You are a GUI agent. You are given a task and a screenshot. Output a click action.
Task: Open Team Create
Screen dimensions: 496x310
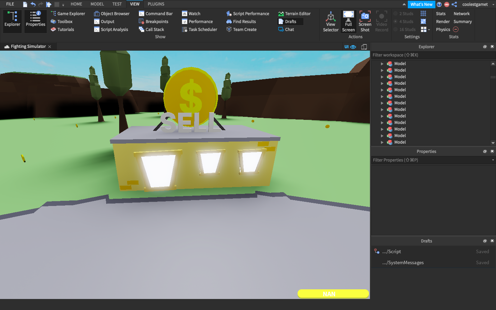coord(241,30)
